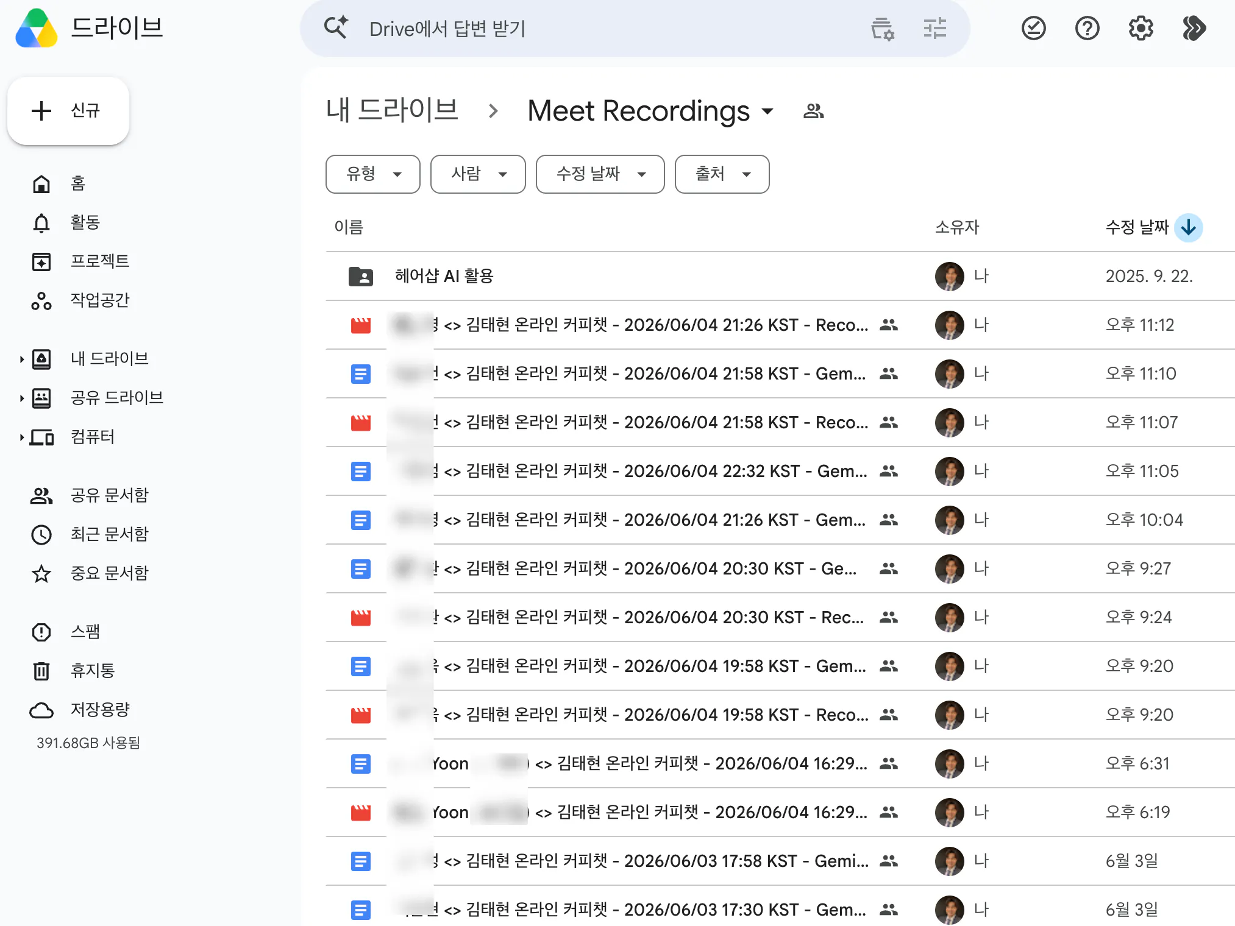1235x926 pixels.
Task: Open 중요 문서함 starred items
Action: click(x=109, y=573)
